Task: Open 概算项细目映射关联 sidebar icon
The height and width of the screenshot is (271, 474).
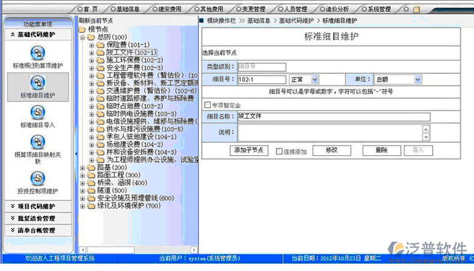Action: [38, 142]
